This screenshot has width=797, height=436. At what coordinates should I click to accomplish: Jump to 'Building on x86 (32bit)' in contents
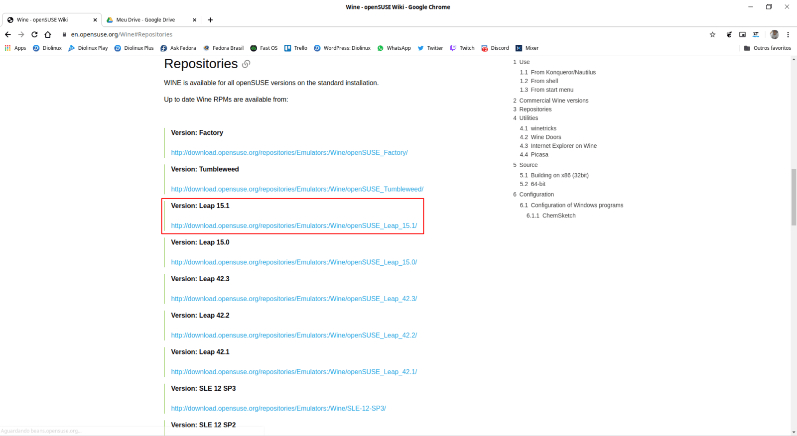pos(554,175)
